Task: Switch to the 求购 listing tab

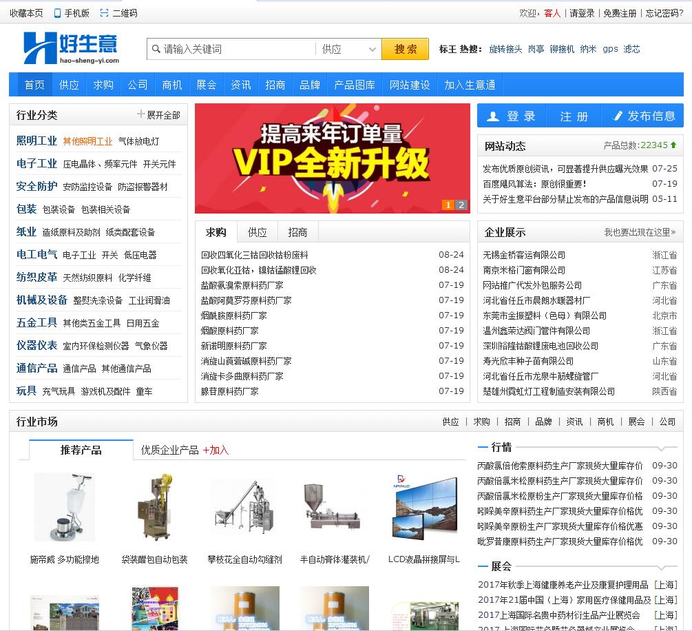Action: [x=216, y=232]
